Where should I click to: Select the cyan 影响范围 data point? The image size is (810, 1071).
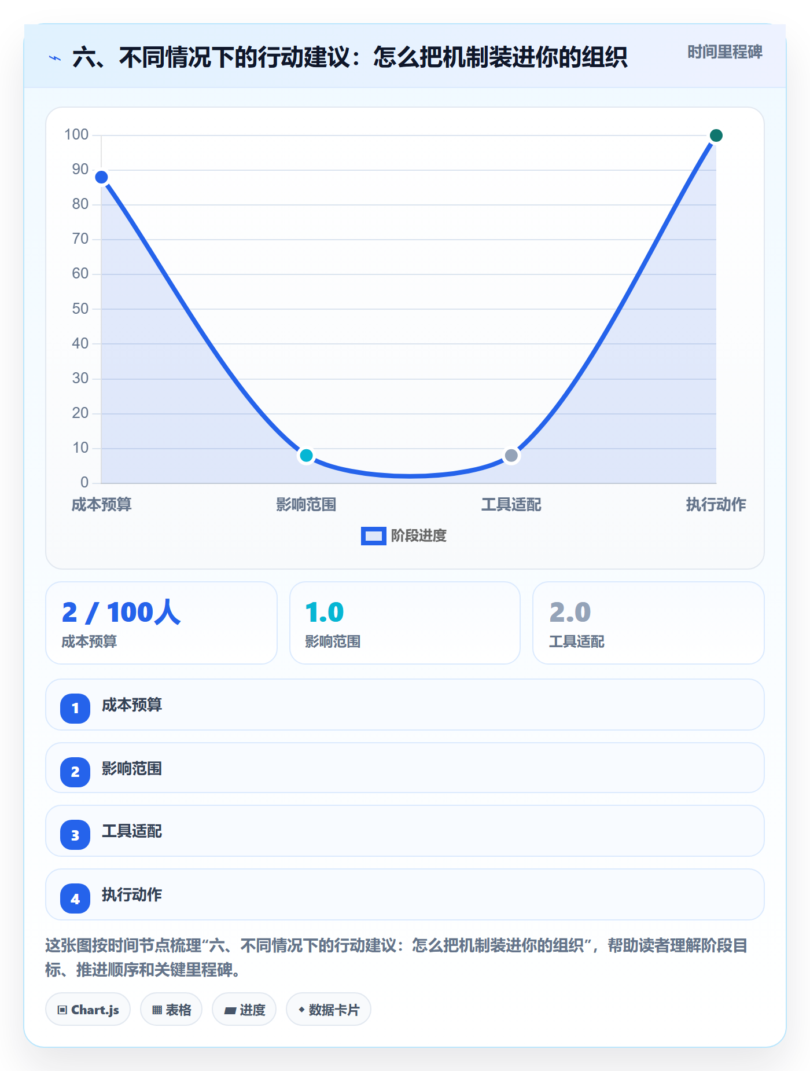tap(306, 456)
